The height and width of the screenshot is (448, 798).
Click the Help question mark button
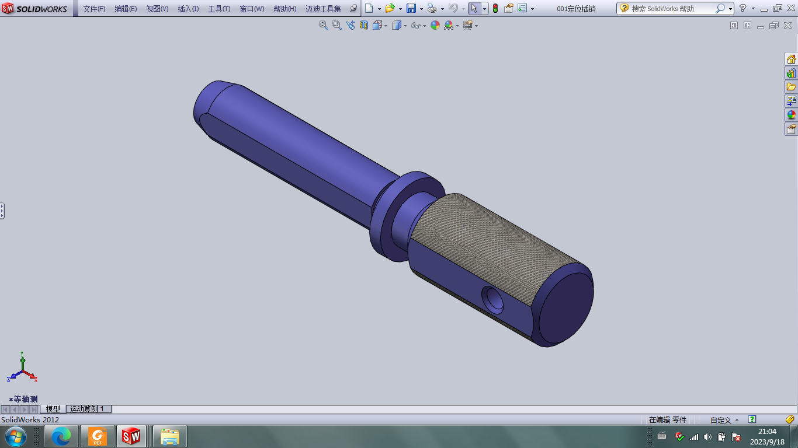point(743,8)
